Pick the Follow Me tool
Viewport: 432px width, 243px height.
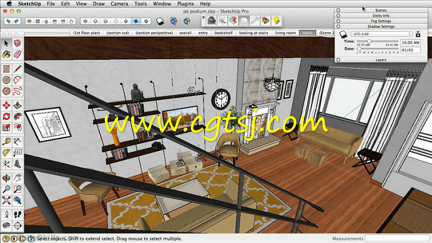17,116
